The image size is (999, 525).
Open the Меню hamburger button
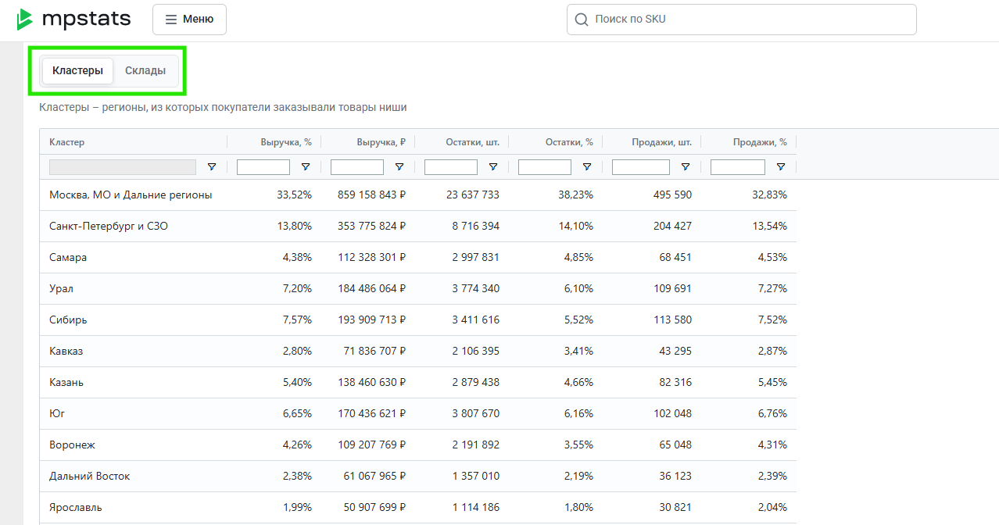click(189, 20)
